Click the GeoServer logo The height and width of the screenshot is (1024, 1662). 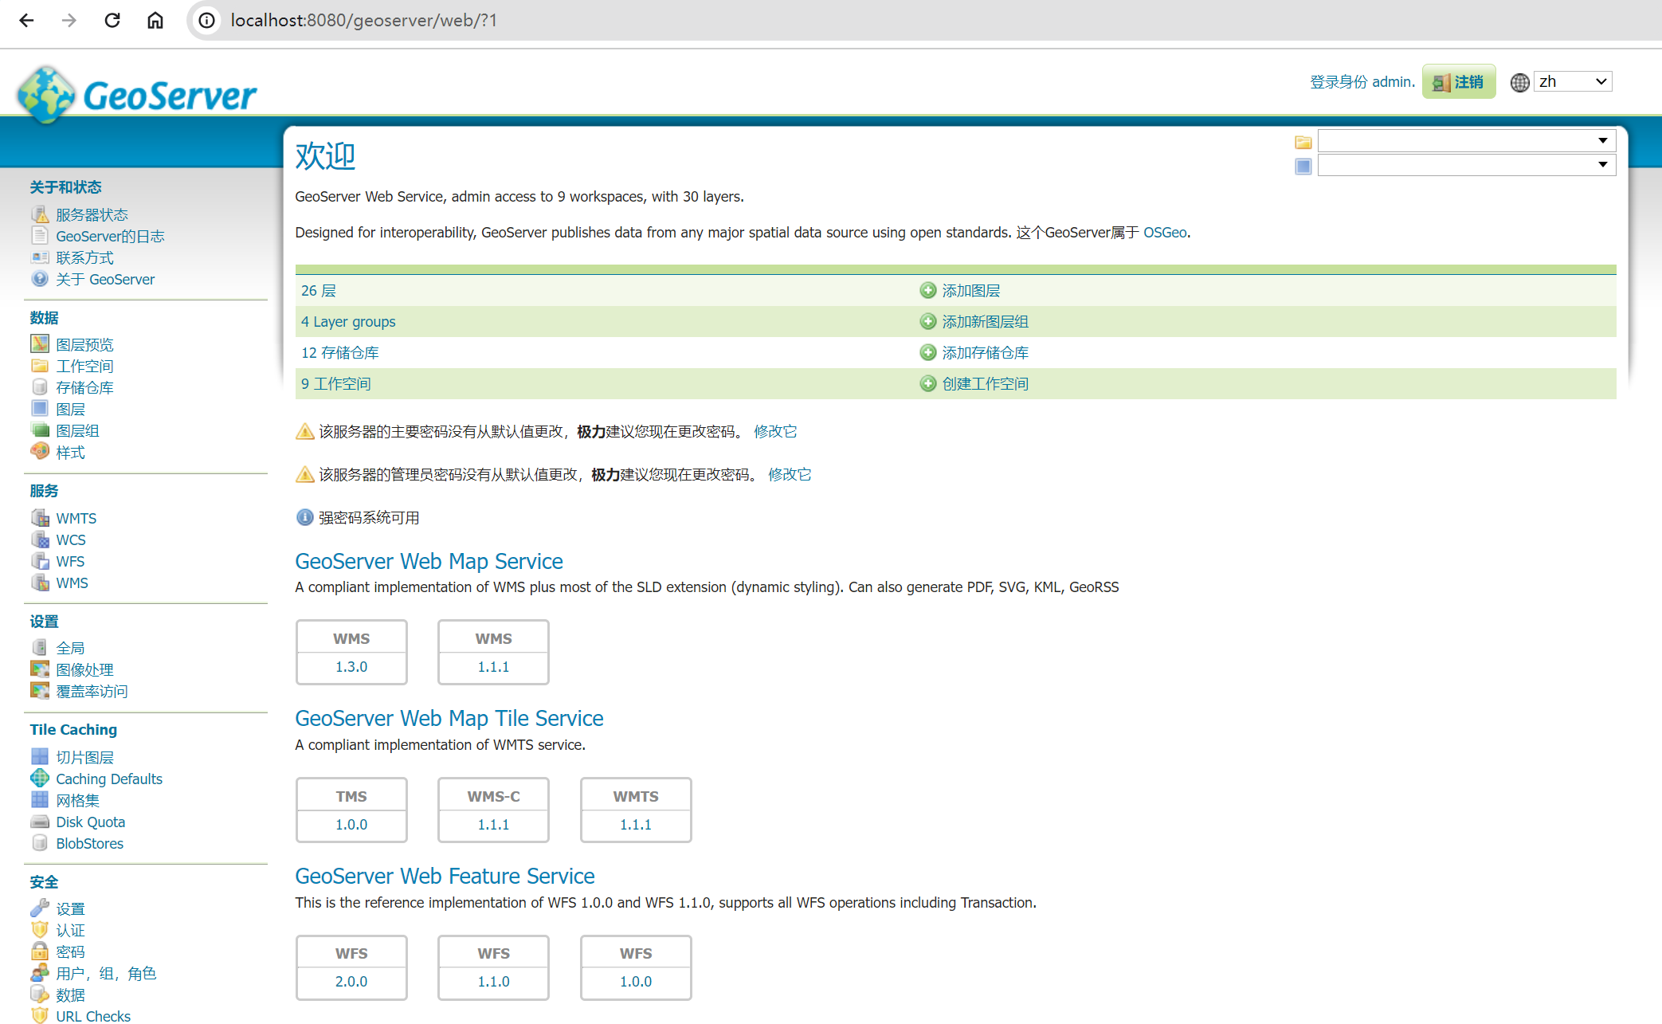[137, 95]
